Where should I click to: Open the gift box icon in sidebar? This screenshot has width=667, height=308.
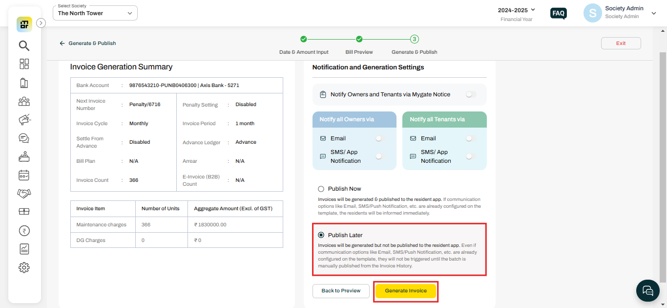pyautogui.click(x=24, y=212)
